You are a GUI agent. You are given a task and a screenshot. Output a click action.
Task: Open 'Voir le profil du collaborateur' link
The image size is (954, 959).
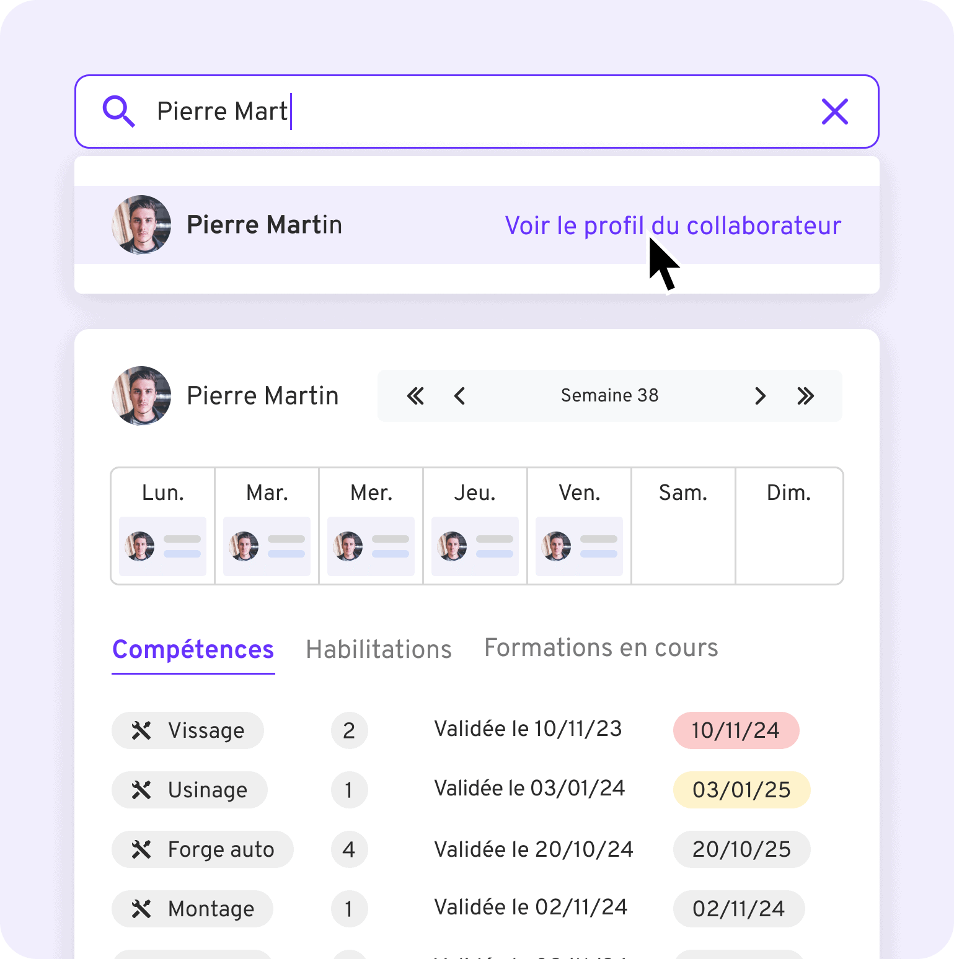673,226
